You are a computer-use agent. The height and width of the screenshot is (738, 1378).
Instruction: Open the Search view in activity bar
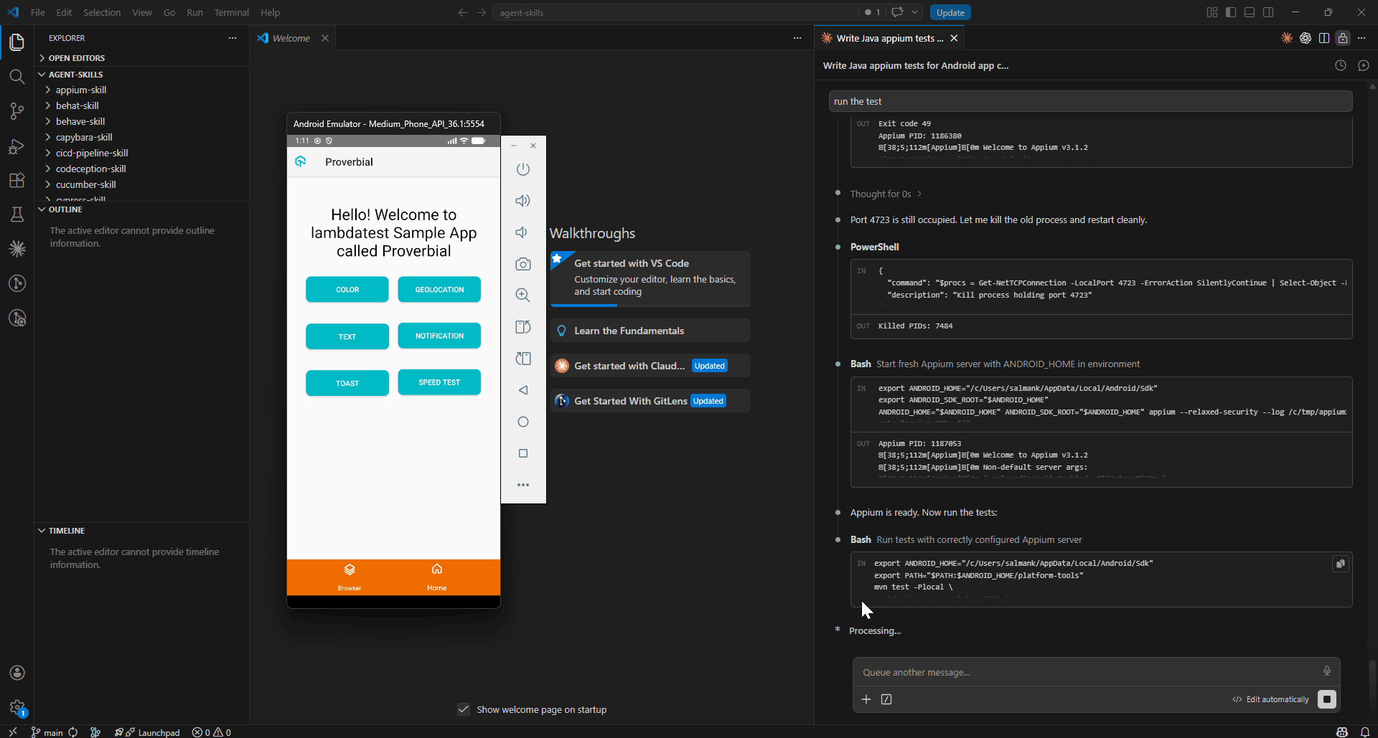tap(17, 77)
